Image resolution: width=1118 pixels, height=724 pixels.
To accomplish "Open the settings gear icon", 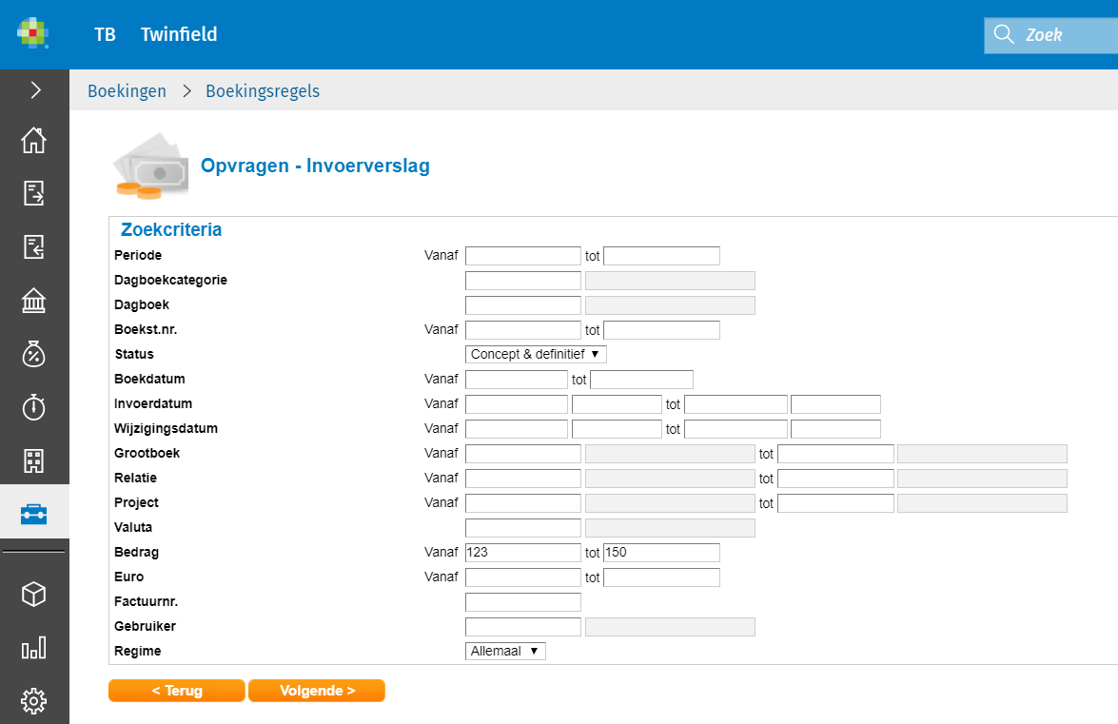I will [34, 702].
